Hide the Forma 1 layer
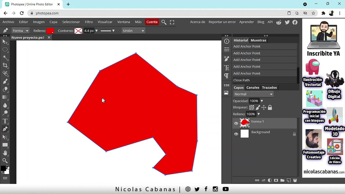Screen dimensions: 345x194 tap(236, 123)
